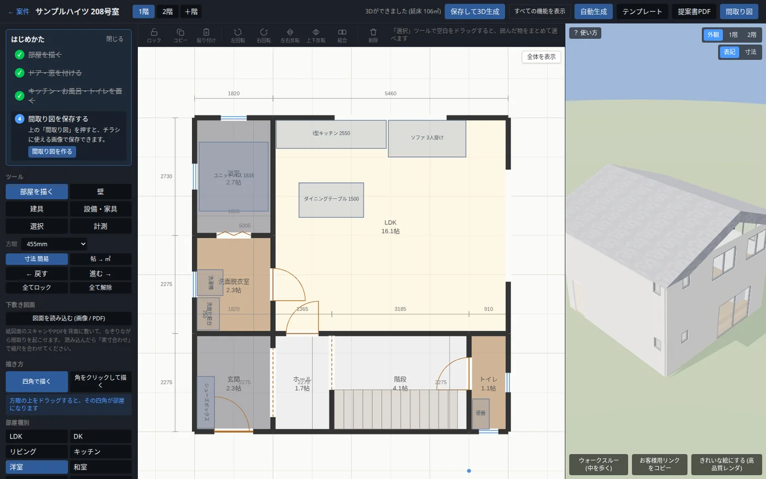Click the コピー (copy) toolbar icon
Viewport: 766px width, 479px height.
click(x=180, y=35)
